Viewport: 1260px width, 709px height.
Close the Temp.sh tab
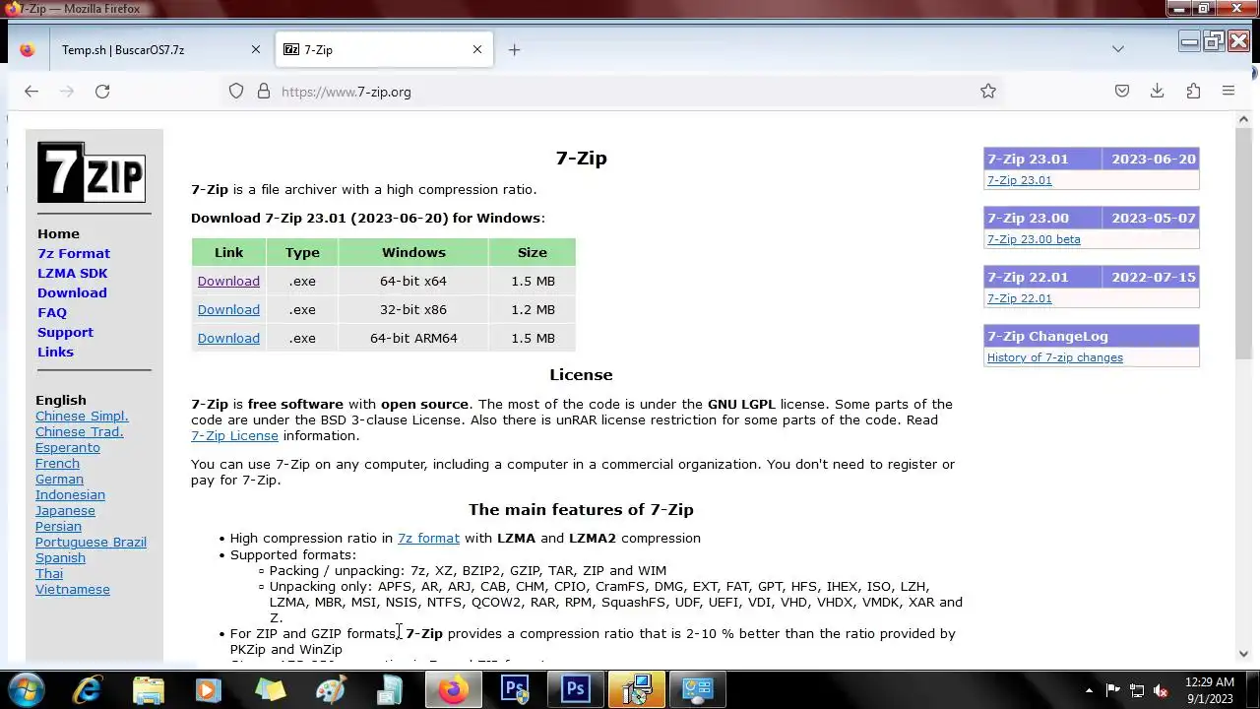click(256, 49)
